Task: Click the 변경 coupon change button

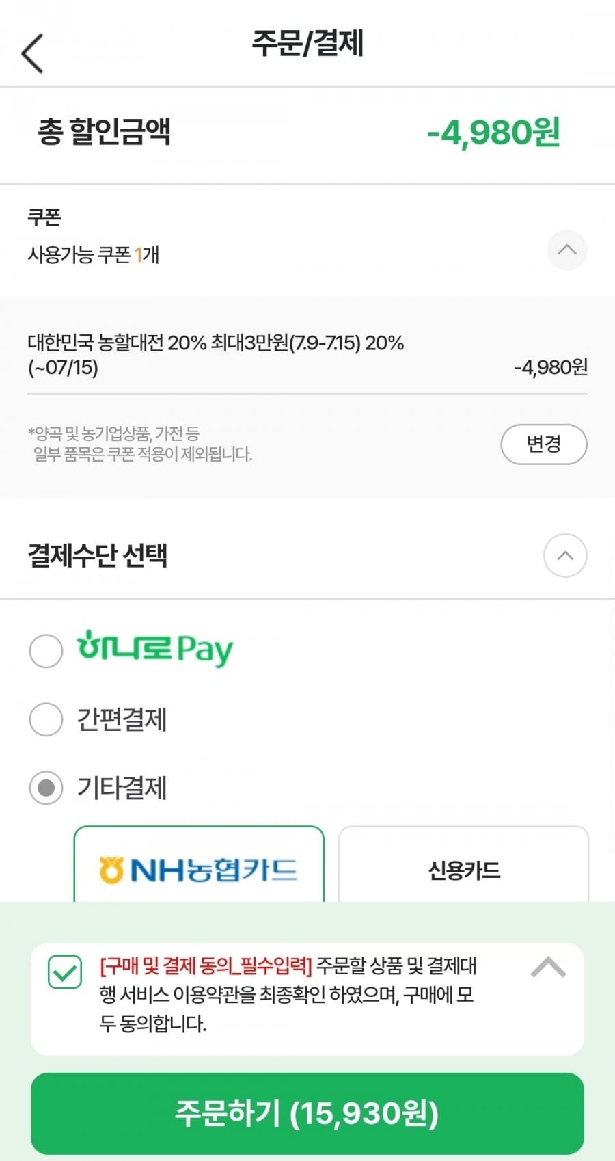Action: point(544,444)
